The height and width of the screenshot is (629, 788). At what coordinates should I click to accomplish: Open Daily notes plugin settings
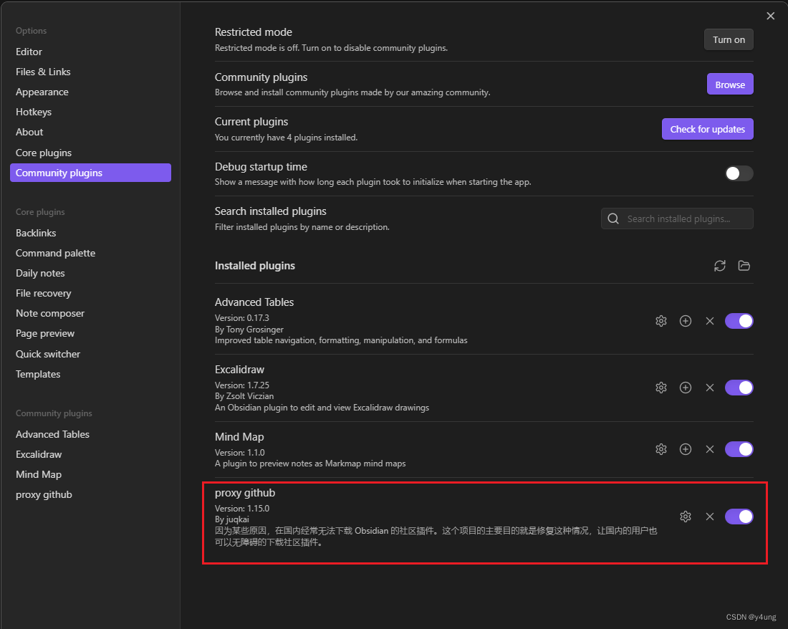tap(90, 273)
